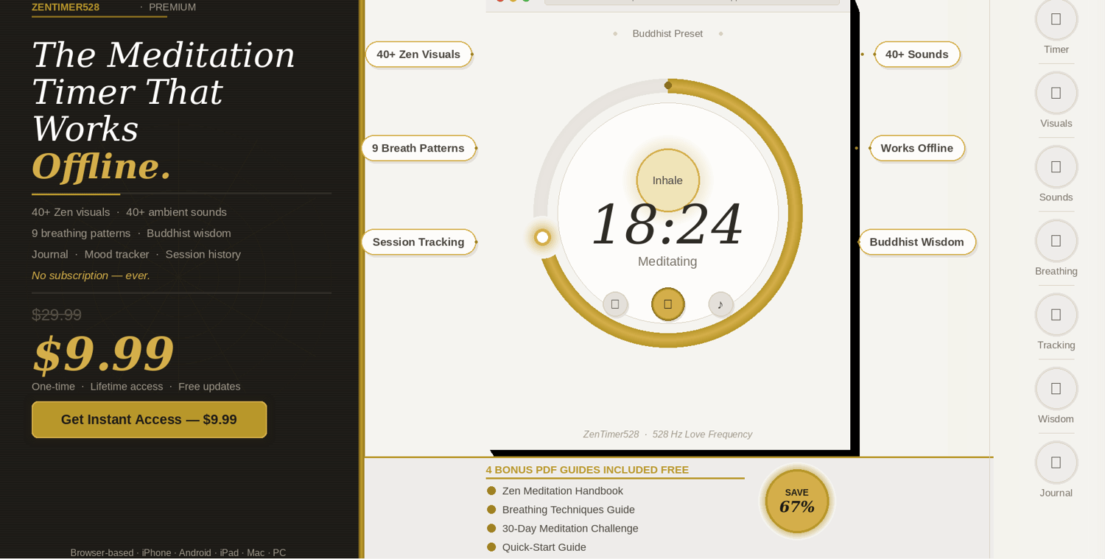Select the Session Tracking callout
1105x559 pixels.
point(418,242)
